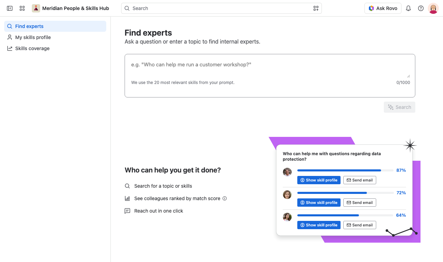
Task: Click the "Search for a topic or skills" text
Action: point(163,186)
